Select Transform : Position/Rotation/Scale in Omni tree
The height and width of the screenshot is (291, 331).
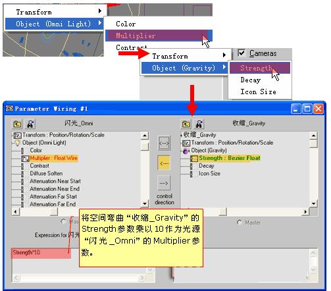point(63,135)
